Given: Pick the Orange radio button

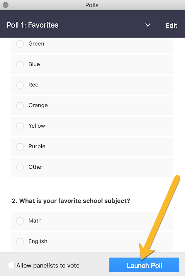Looking at the screenshot, I should (x=20, y=106).
